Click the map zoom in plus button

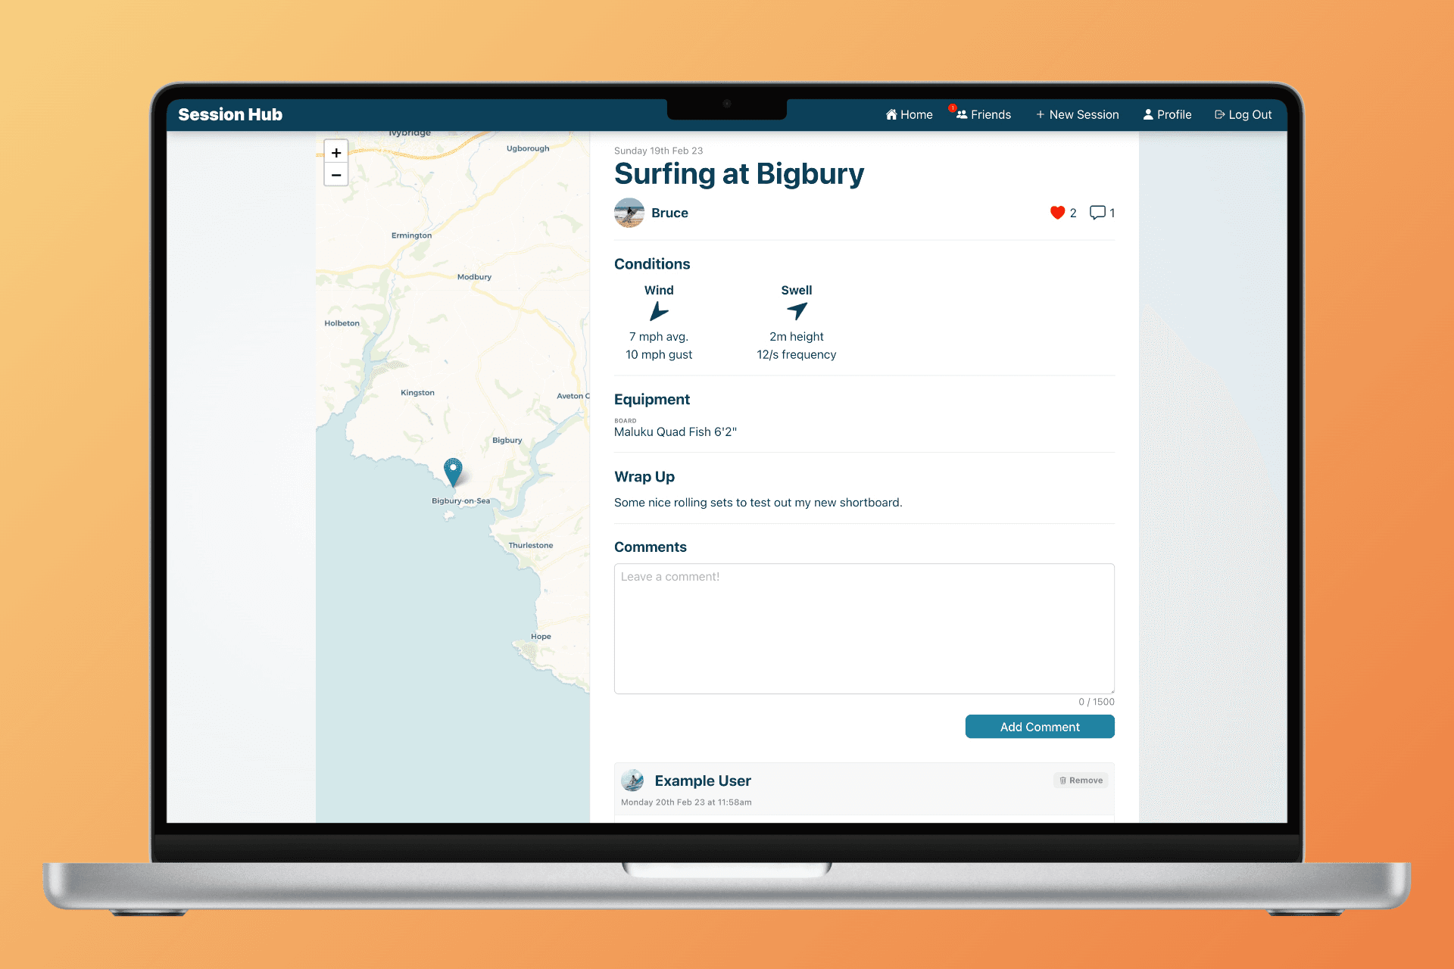[x=336, y=152]
